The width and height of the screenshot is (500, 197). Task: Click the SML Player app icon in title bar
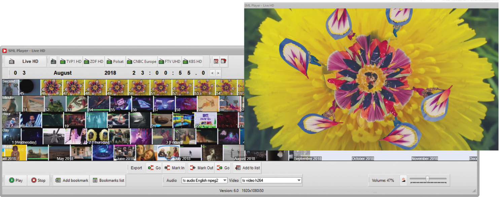coord(5,51)
